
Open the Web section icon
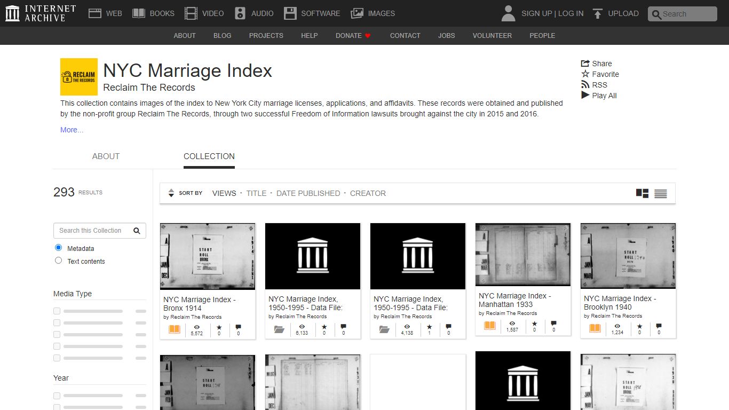pos(95,13)
